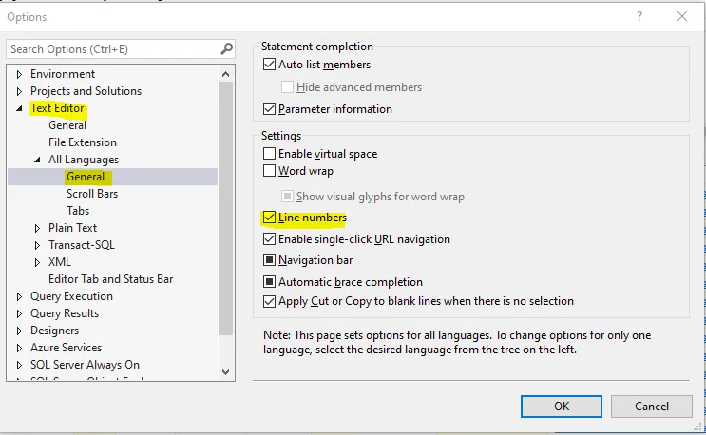Select Projects and Solutions label
Screen dimensions: 706x435
tap(86, 91)
